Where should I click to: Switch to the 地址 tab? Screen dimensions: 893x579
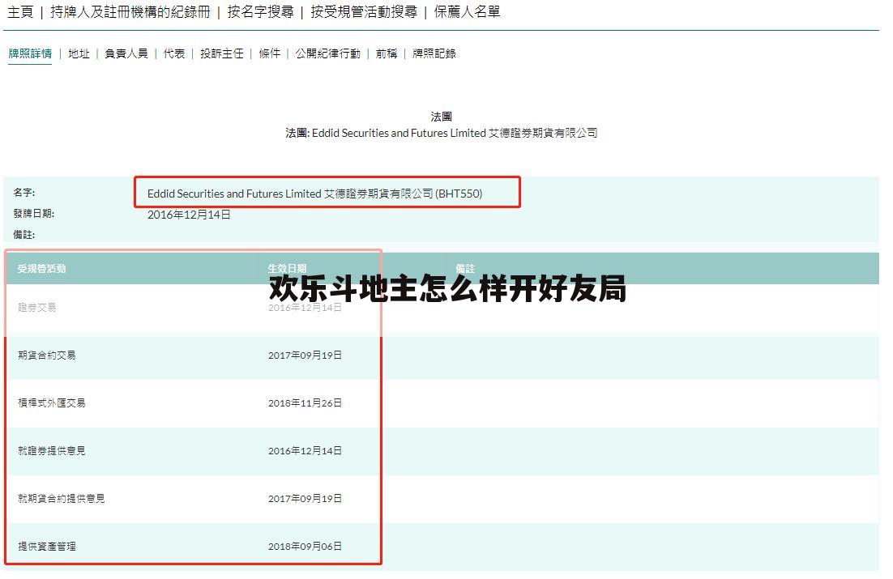[x=79, y=53]
